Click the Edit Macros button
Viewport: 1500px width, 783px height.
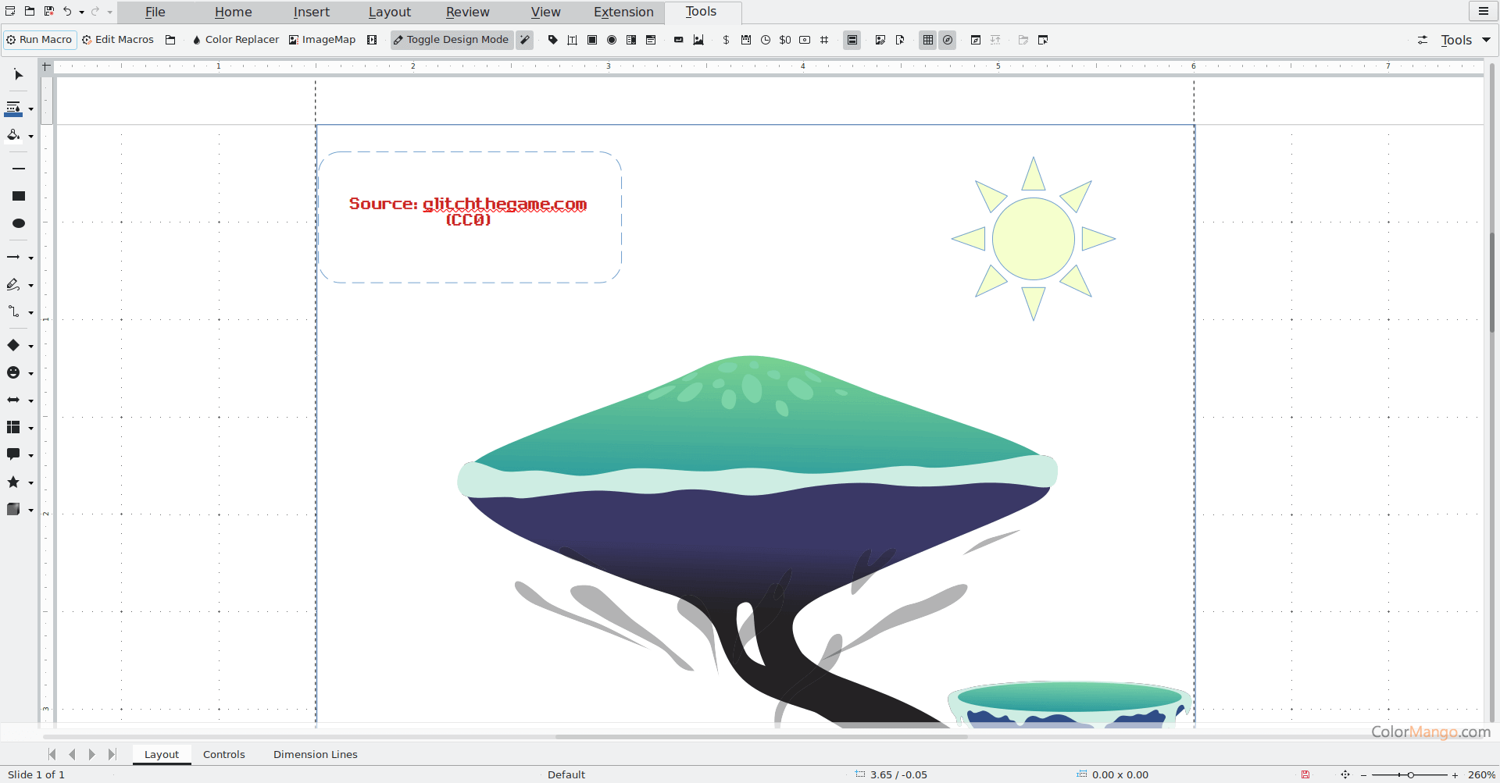118,40
